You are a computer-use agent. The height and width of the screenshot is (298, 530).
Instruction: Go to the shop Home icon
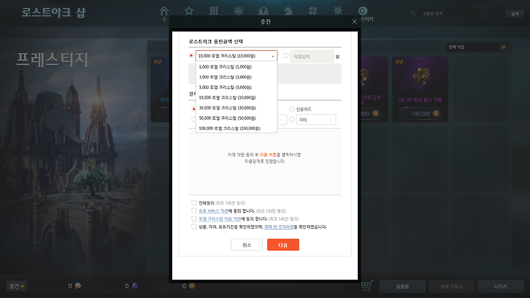coord(164,11)
